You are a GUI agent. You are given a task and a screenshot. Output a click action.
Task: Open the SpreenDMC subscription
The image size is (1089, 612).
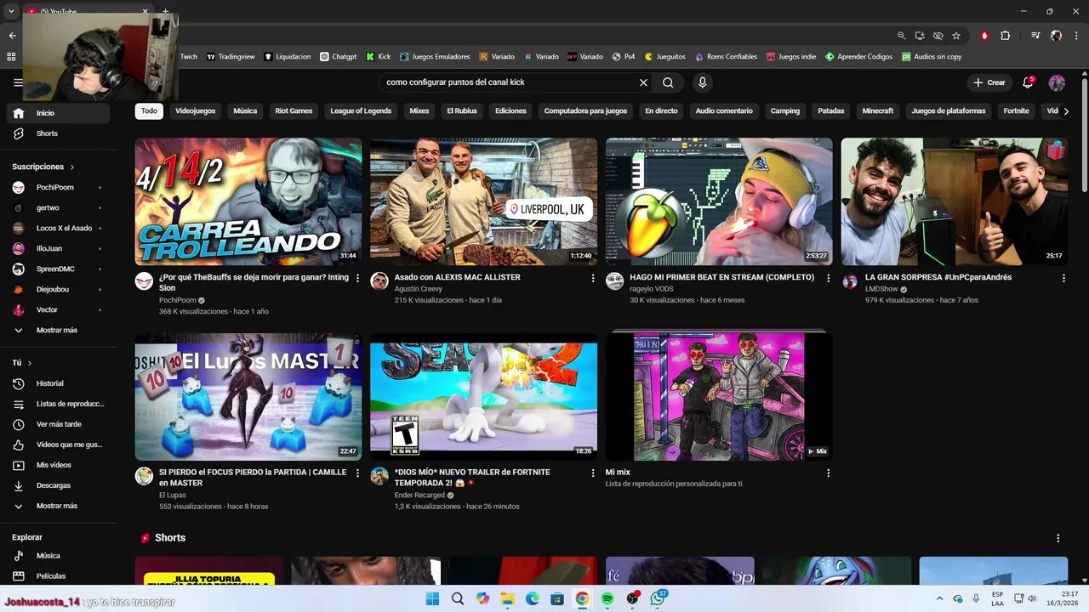click(x=58, y=269)
